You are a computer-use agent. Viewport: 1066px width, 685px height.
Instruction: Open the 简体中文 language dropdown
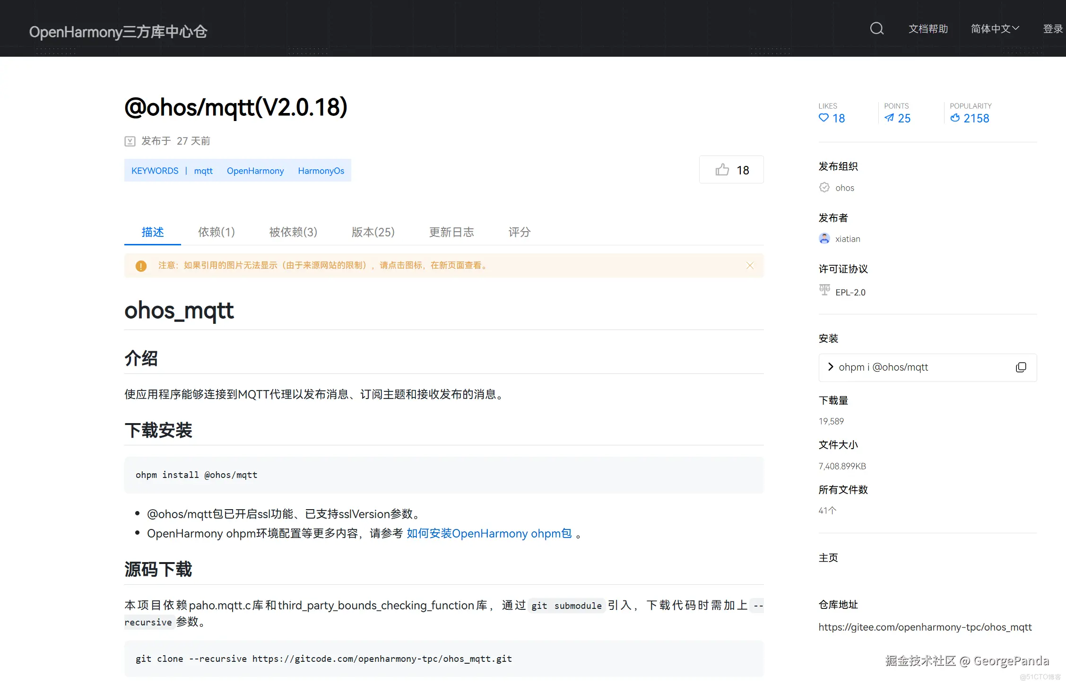click(x=995, y=29)
